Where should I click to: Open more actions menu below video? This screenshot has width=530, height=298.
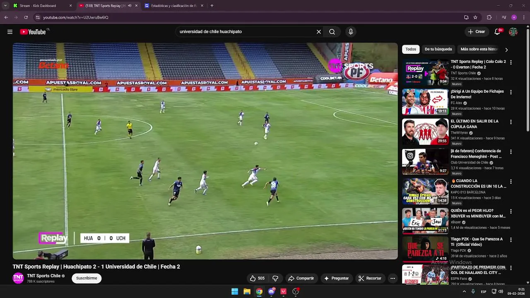click(x=393, y=279)
